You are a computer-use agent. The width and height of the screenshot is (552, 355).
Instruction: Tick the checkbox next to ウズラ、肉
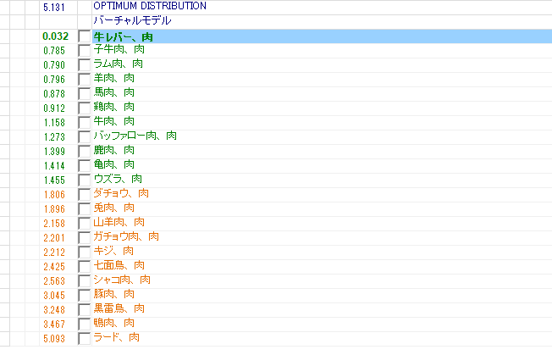pos(84,180)
